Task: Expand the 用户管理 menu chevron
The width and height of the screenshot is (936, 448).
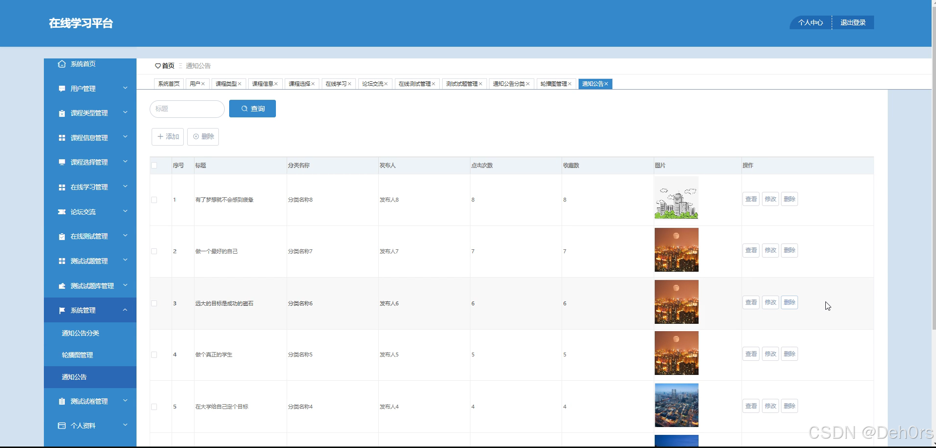Action: click(125, 88)
